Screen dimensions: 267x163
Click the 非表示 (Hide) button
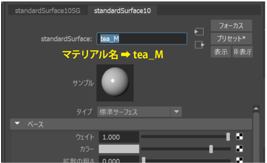(242, 52)
